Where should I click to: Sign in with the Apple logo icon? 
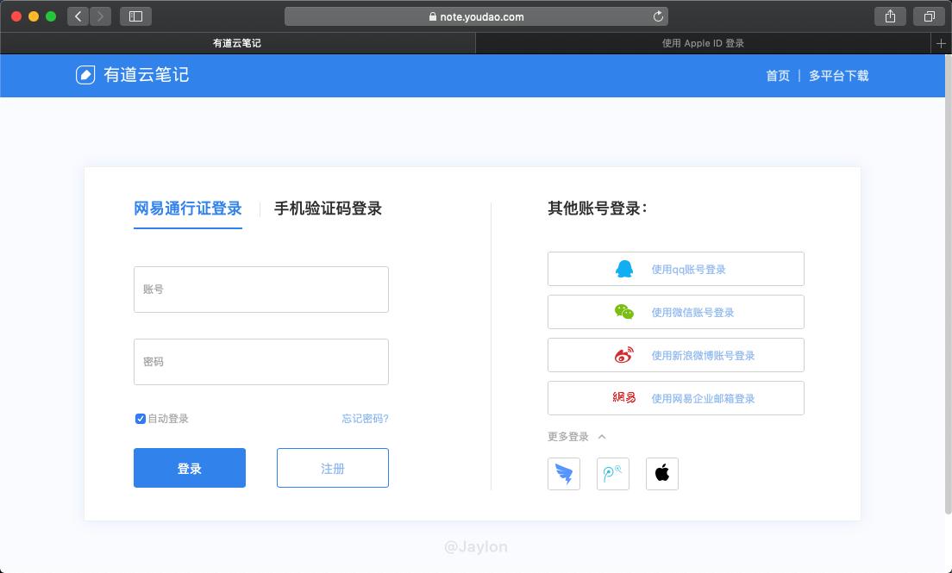(x=661, y=473)
